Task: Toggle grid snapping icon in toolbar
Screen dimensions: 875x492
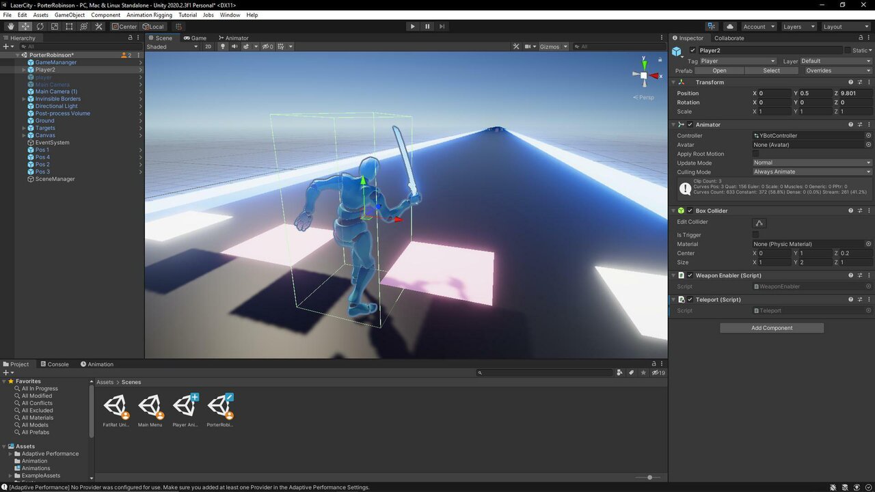Action: pyautogui.click(x=179, y=27)
